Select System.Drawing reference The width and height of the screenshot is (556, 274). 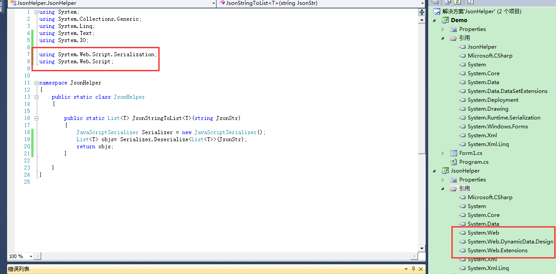[488, 109]
